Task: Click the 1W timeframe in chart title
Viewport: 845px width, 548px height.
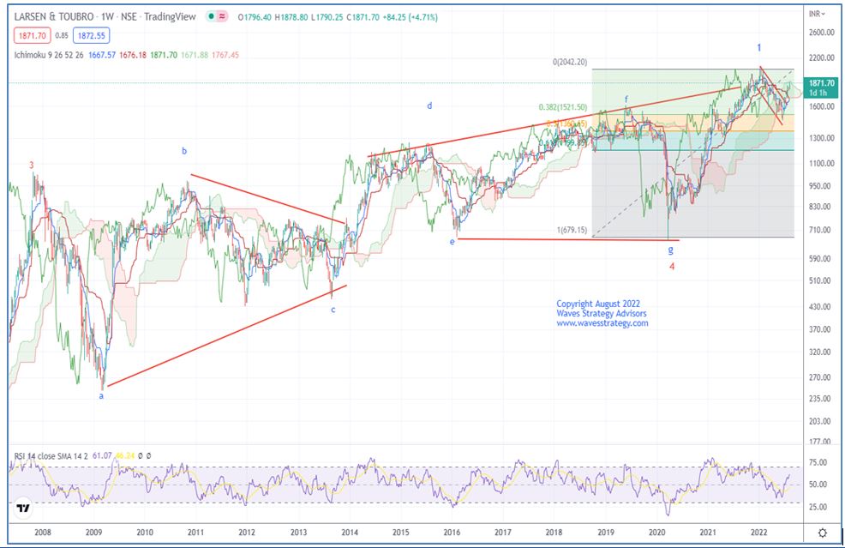Action: (x=107, y=16)
